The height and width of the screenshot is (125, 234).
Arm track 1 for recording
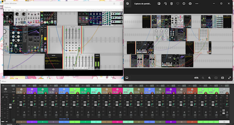coord(24,93)
